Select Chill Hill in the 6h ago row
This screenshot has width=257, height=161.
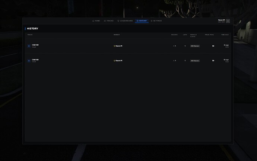(x=35, y=59)
